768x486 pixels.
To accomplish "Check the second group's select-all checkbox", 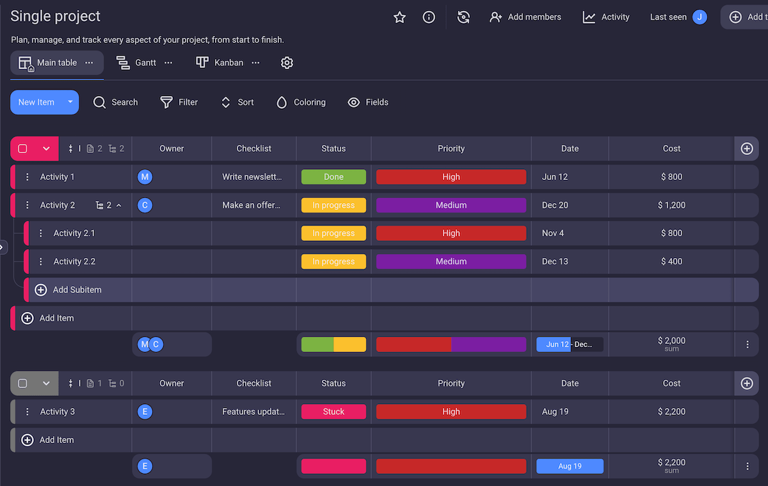I will tap(23, 384).
